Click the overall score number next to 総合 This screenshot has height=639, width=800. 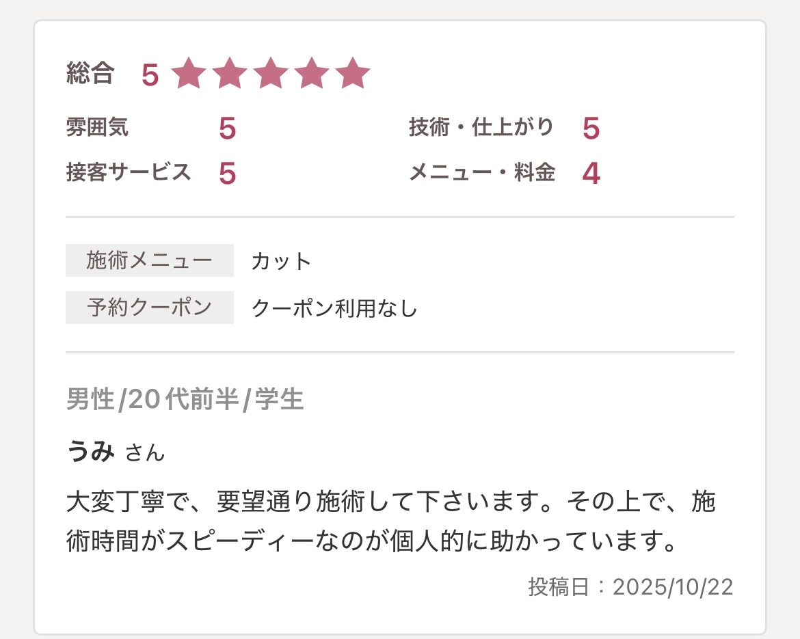150,75
